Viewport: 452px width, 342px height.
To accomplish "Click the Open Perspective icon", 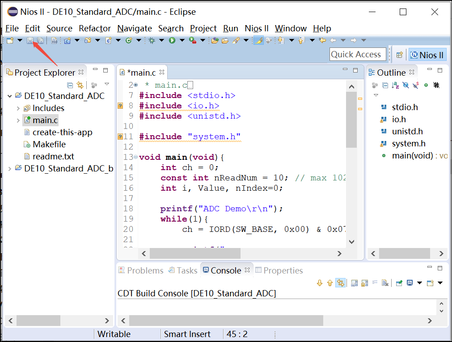I will point(399,55).
